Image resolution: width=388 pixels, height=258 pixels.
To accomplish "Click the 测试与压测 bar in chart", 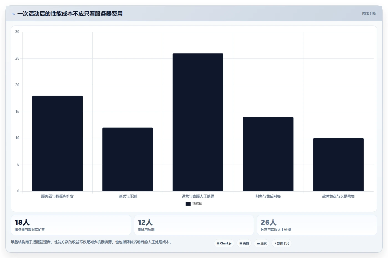I will (128, 159).
